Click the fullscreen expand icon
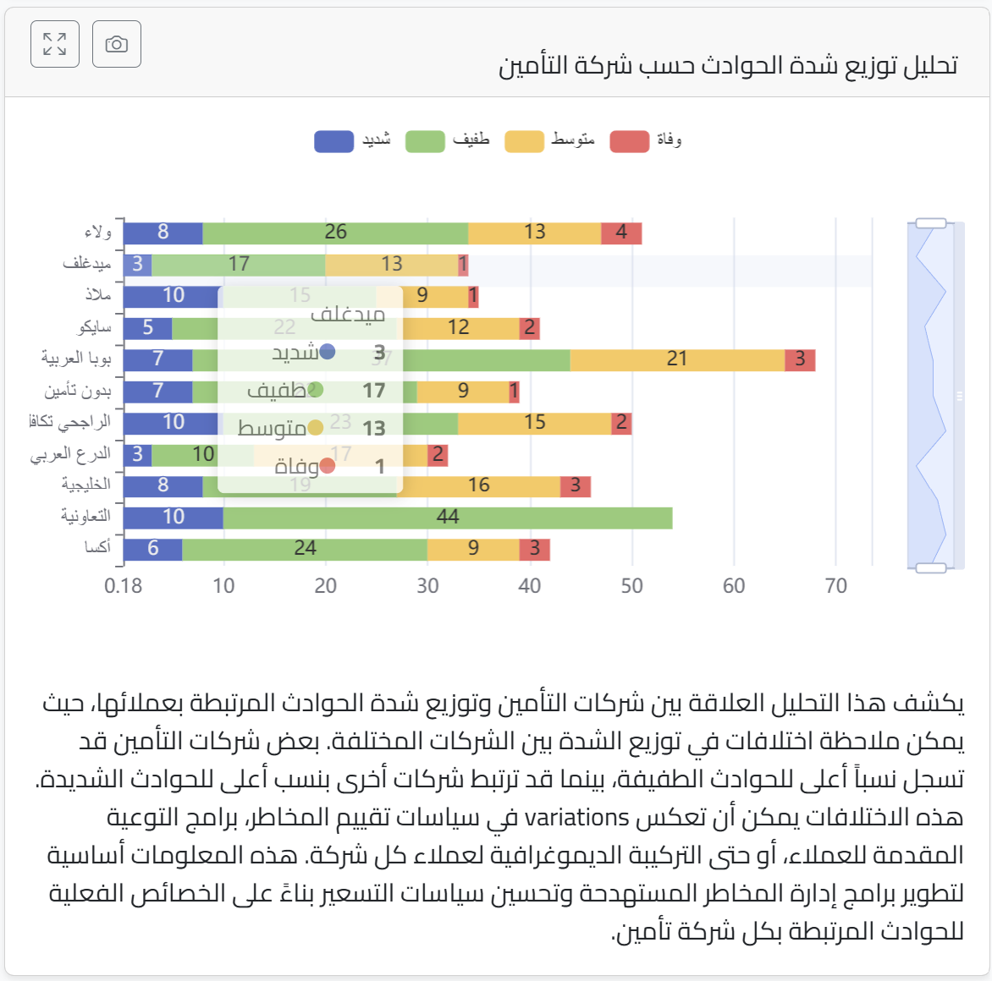Image resolution: width=992 pixels, height=981 pixels. click(x=54, y=44)
